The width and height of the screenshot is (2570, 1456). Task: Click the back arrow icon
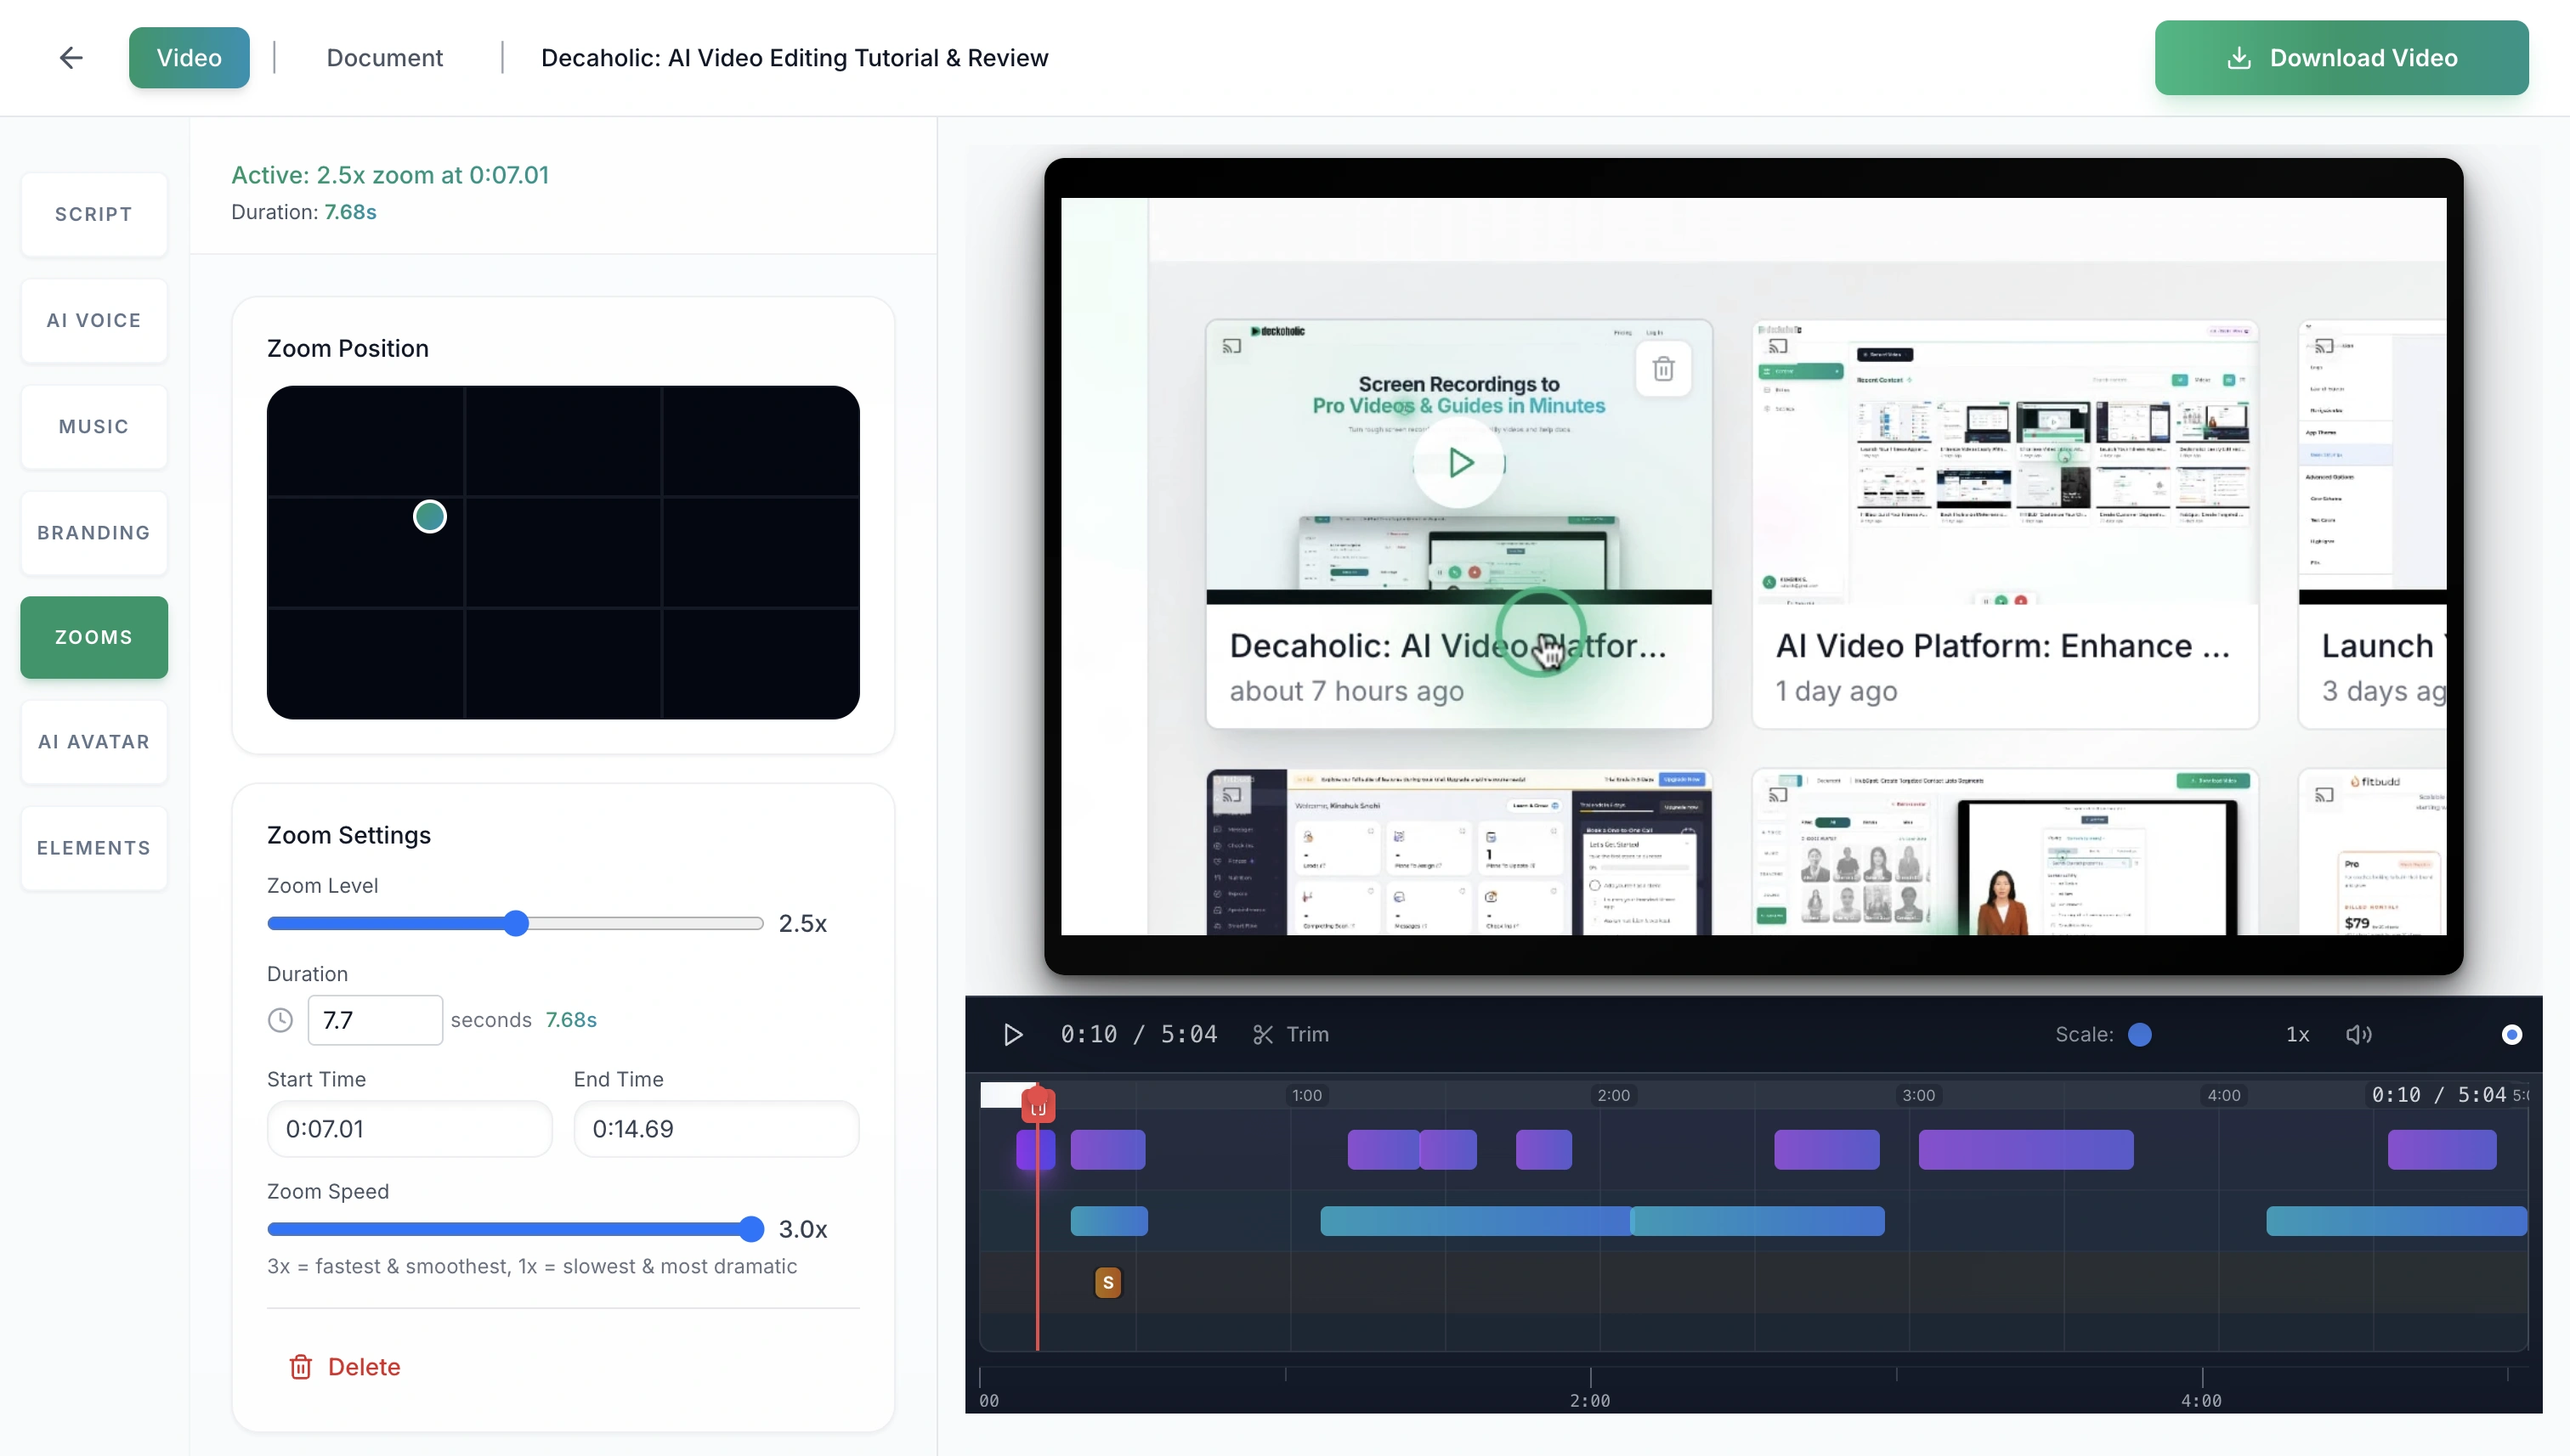coord(71,58)
